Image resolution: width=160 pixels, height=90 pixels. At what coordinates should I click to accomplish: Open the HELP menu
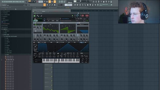coord(23,2)
